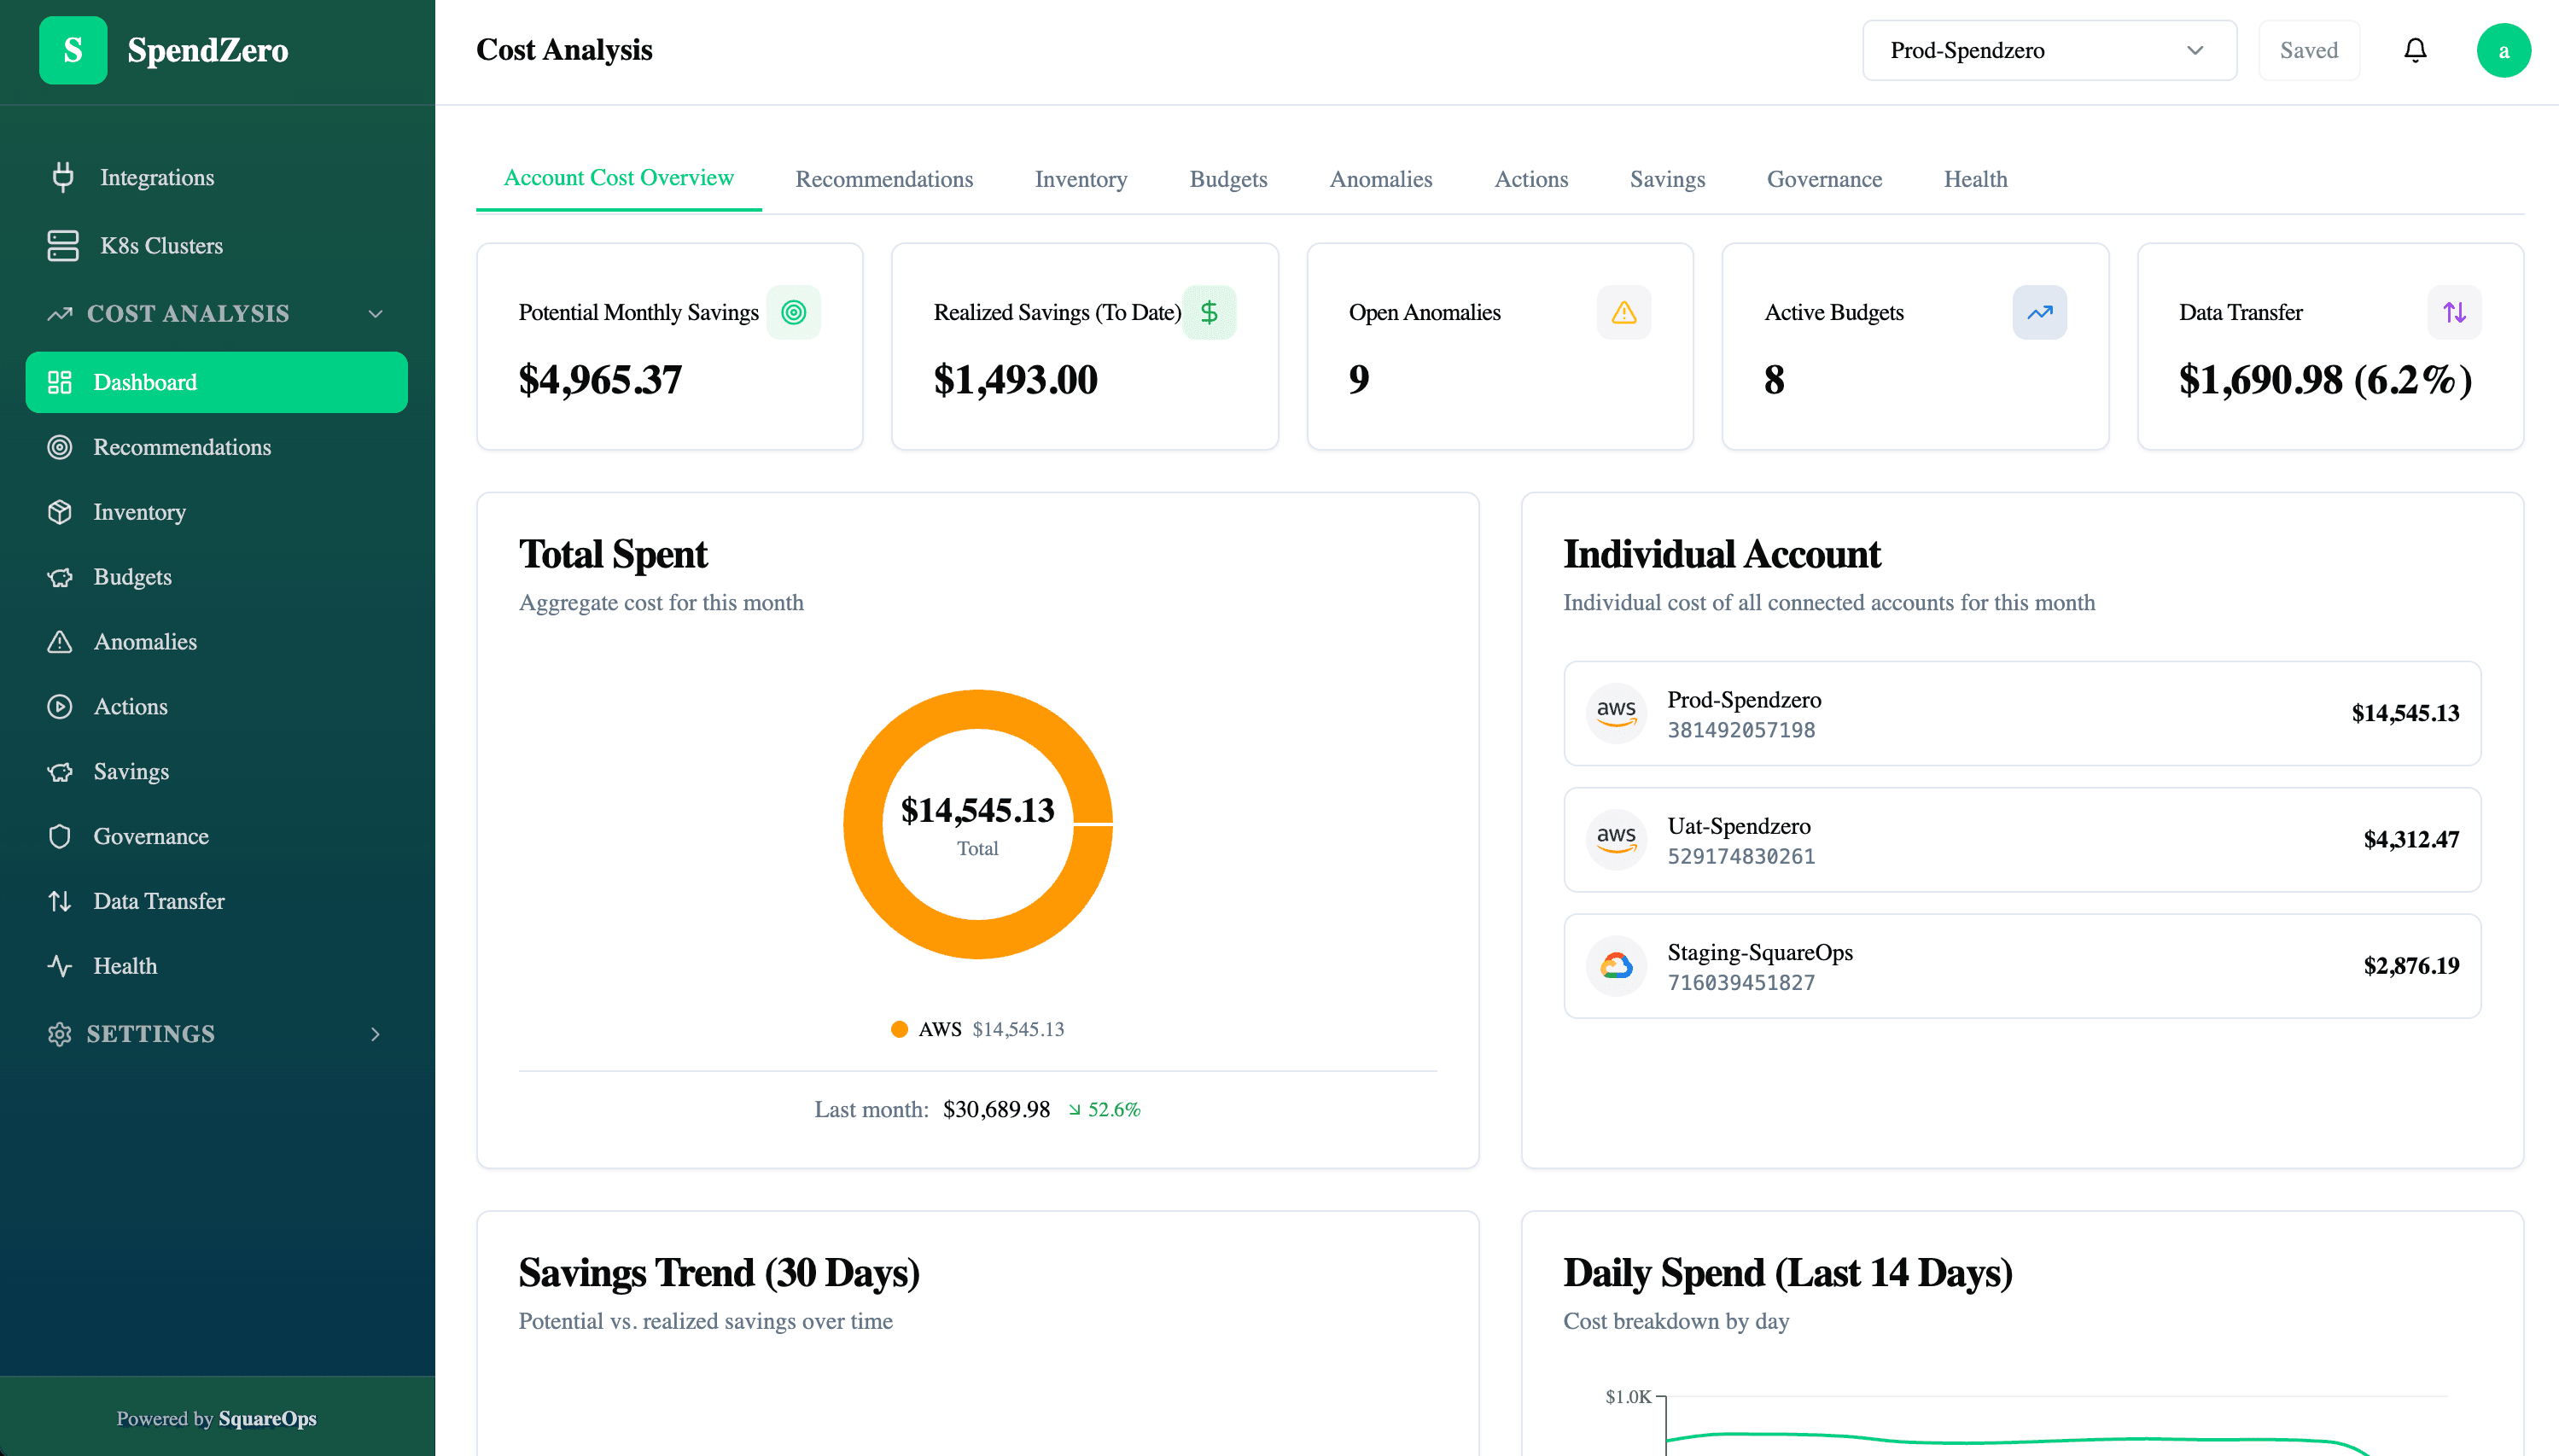Click the Dashboard grid icon in sidebar
The image size is (2559, 1456).
[x=60, y=382]
